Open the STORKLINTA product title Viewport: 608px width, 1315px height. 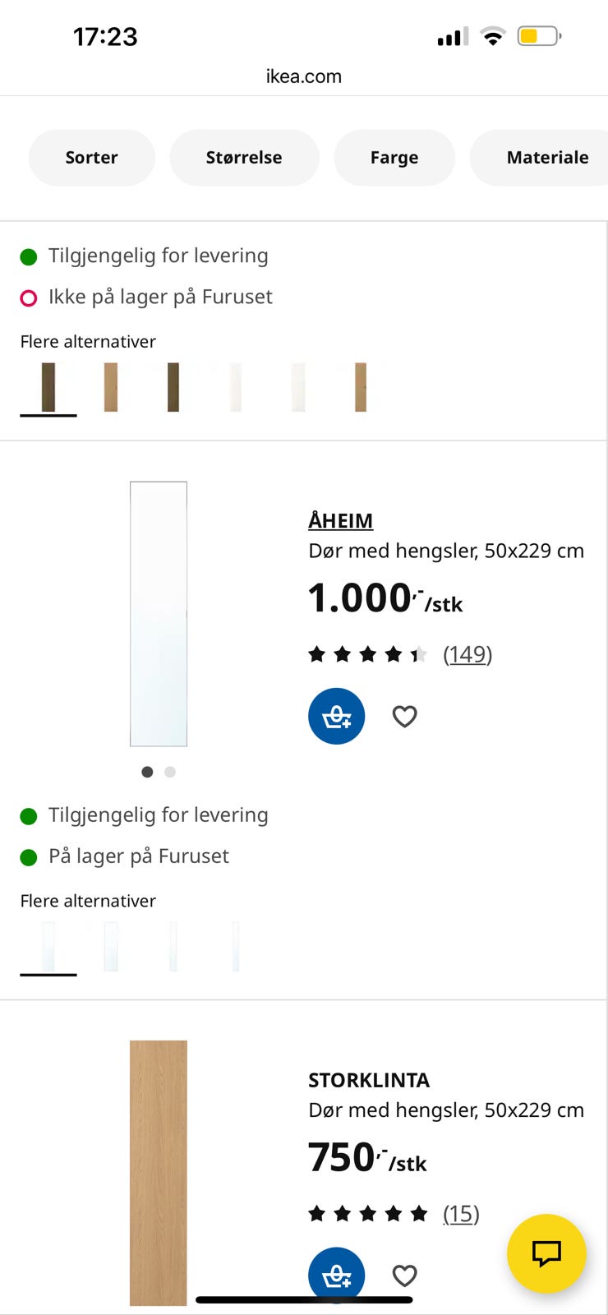[x=369, y=1080]
